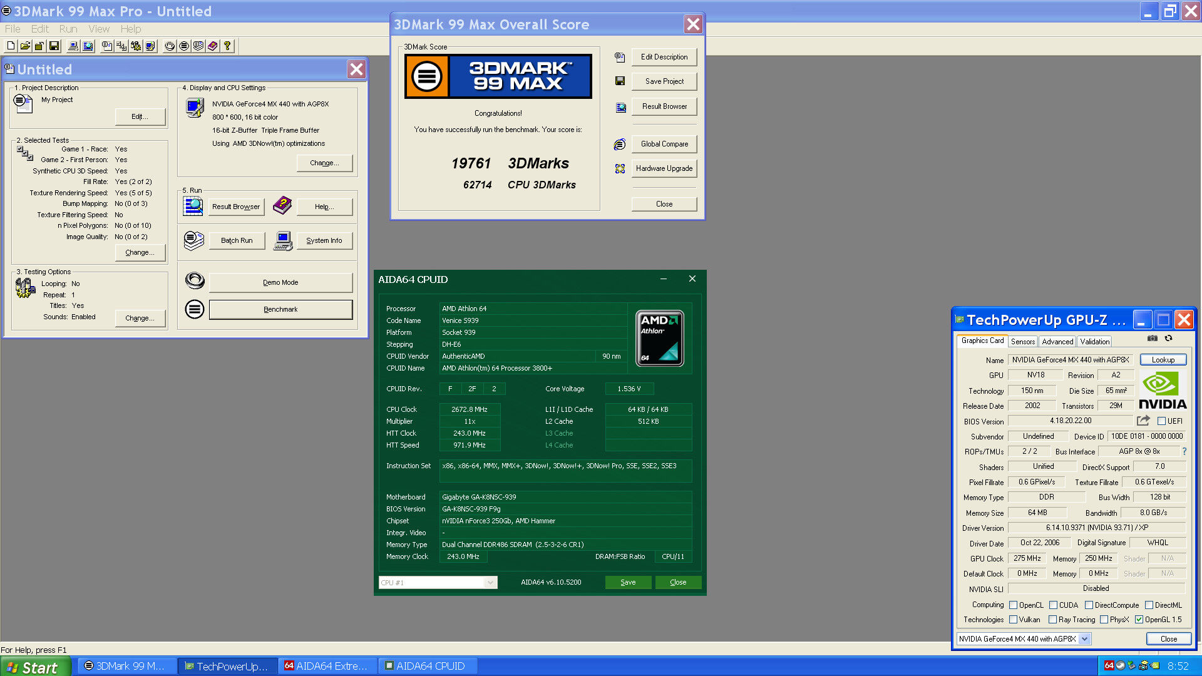Click the Selected Tests checkmarks toolbar icon

click(x=121, y=46)
